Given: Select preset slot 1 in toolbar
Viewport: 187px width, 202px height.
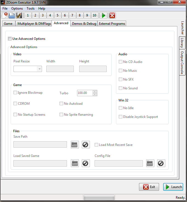Looking at the screenshot, I should [28, 15].
